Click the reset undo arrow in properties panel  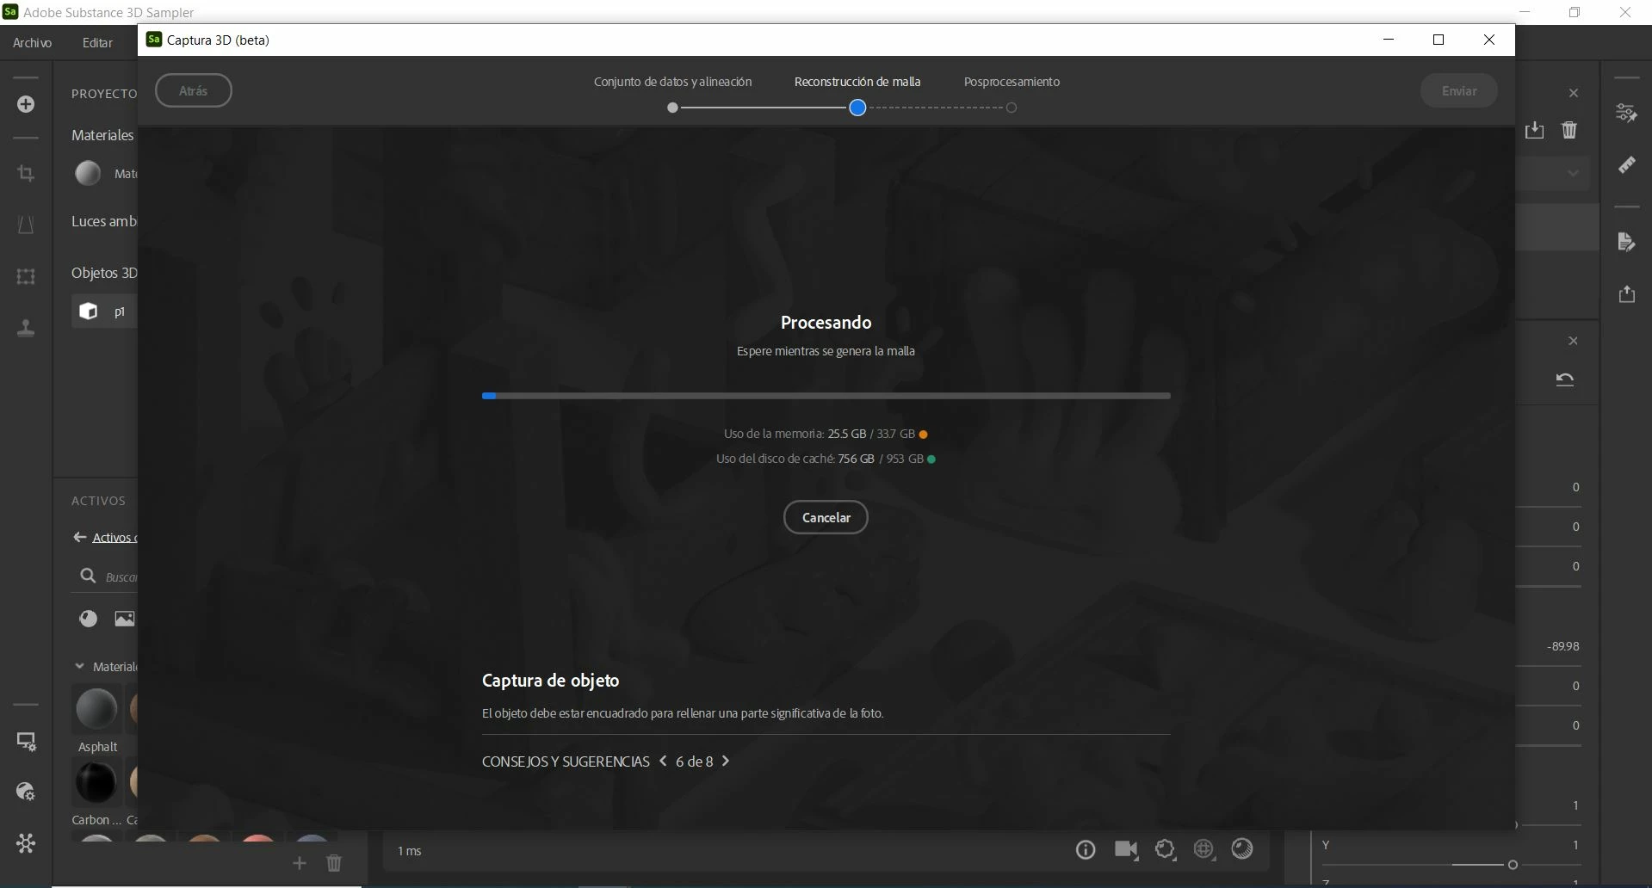coord(1565,379)
